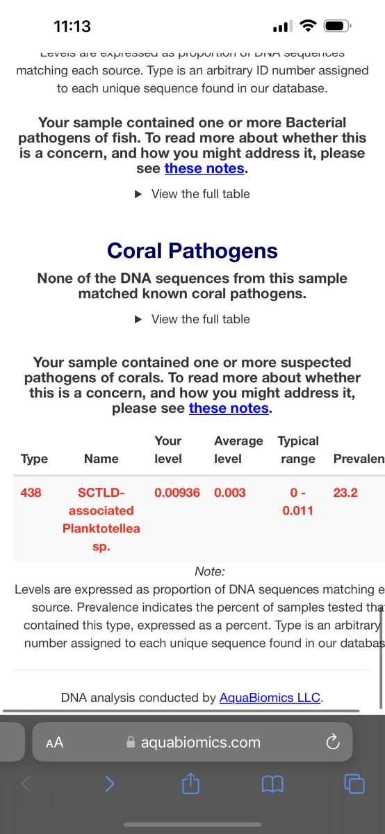Open the Bookmarks book icon

pos(273,785)
